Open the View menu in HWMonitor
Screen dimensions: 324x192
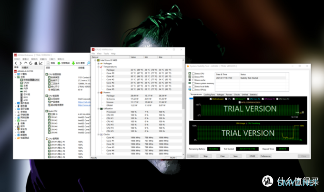click(x=99, y=54)
